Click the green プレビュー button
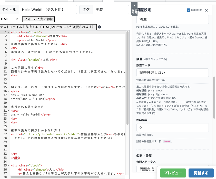The image size is (216, 179). (x=173, y=173)
